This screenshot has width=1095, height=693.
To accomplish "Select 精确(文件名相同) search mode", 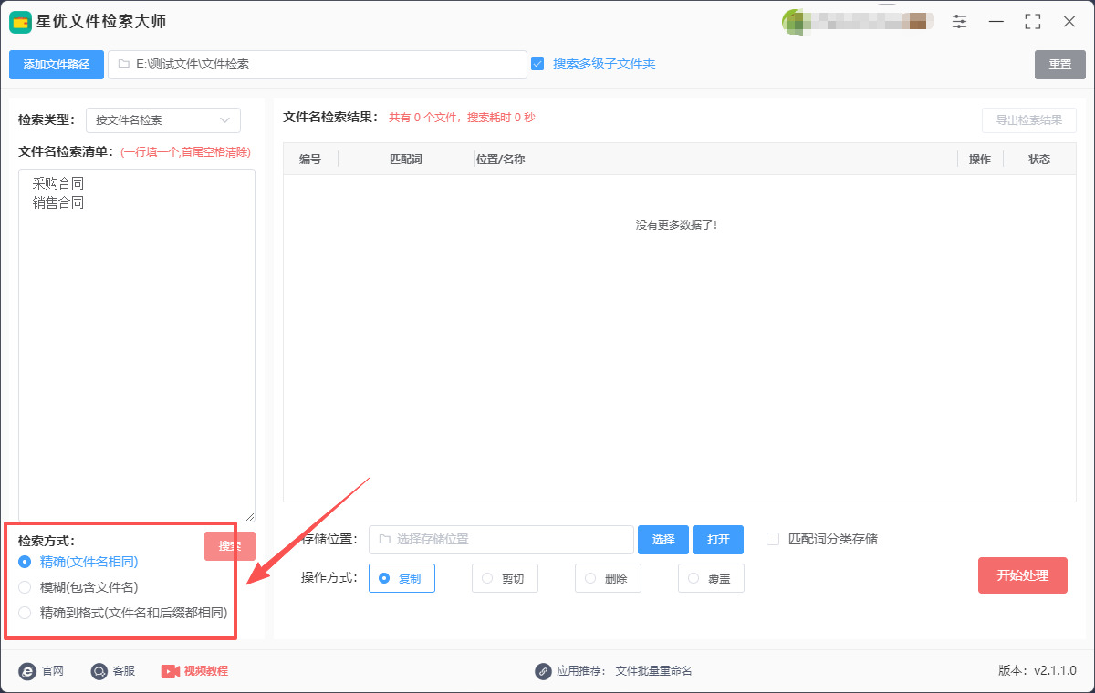I will (25, 562).
